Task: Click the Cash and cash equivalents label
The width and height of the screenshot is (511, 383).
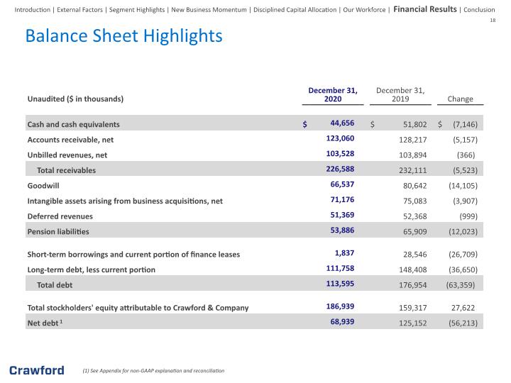Action: (74, 124)
